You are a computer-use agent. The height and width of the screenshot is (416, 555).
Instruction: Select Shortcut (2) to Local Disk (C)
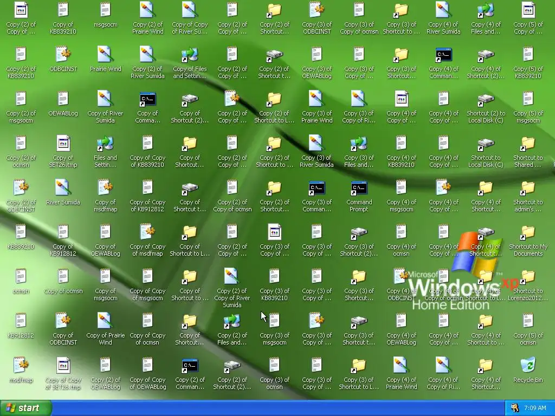point(486,99)
